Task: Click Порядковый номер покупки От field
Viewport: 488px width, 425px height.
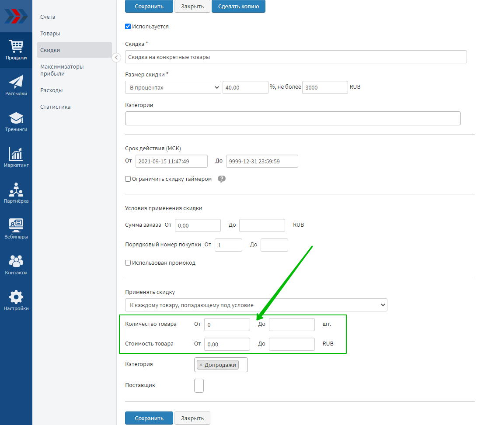Action: click(x=228, y=245)
